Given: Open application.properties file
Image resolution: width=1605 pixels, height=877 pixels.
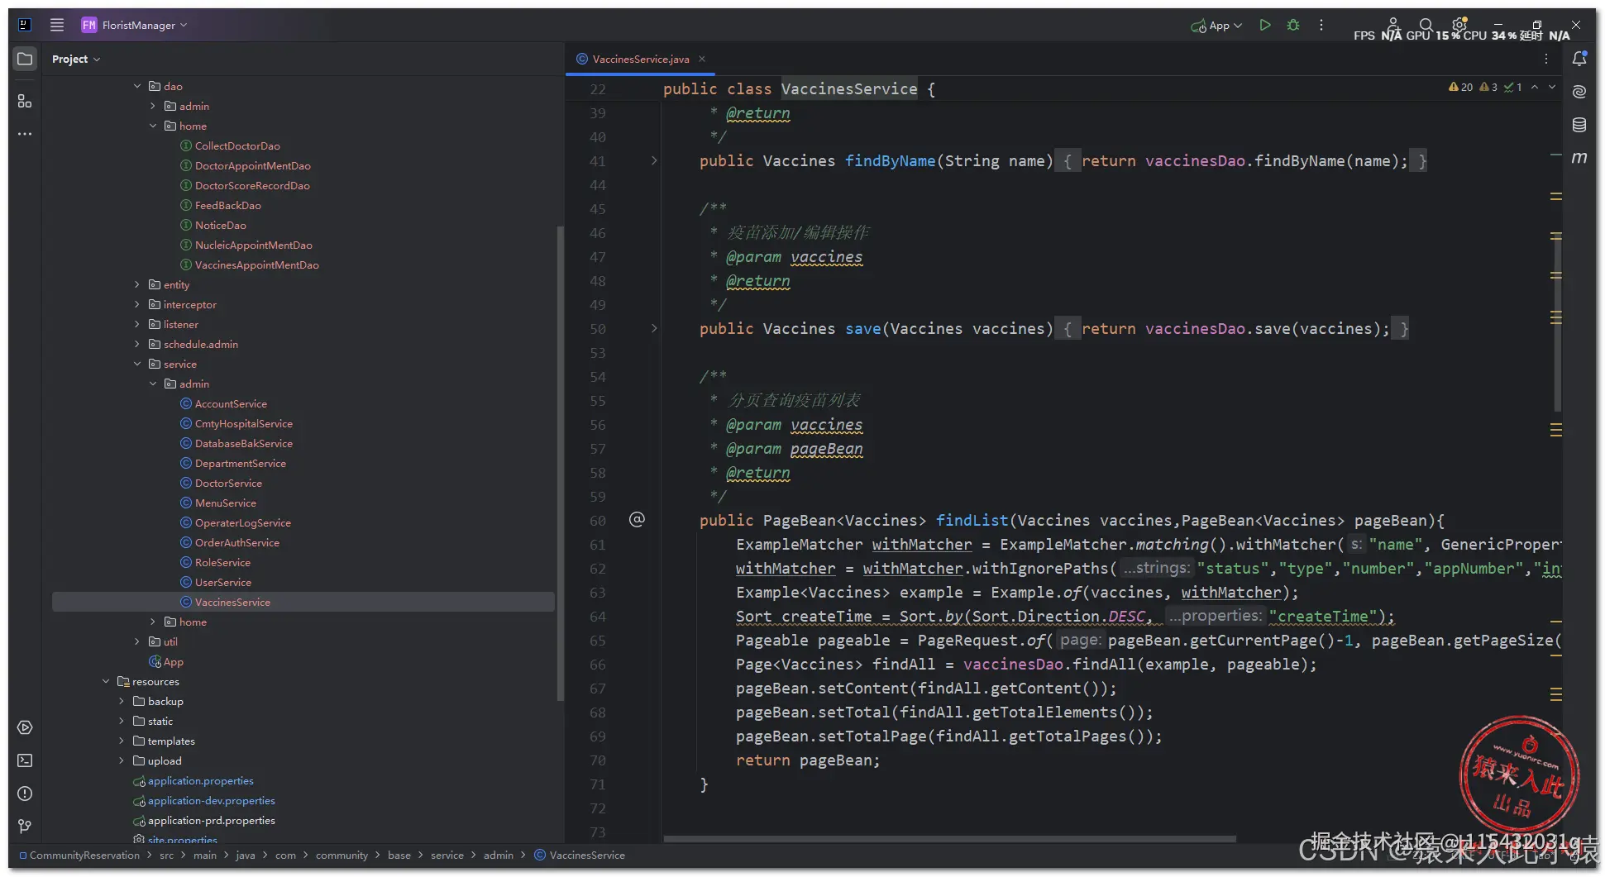Looking at the screenshot, I should pyautogui.click(x=200, y=780).
